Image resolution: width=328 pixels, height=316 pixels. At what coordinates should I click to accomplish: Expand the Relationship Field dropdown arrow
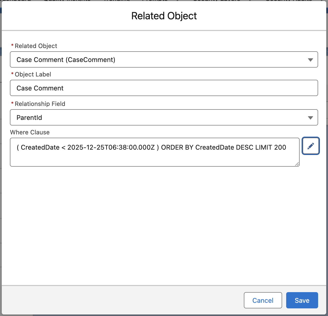(310, 118)
